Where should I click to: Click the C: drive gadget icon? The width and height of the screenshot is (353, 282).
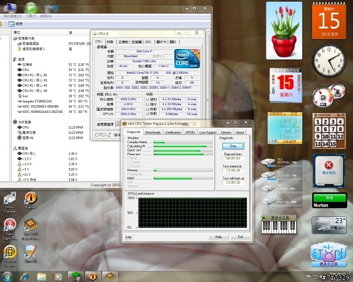[268, 162]
